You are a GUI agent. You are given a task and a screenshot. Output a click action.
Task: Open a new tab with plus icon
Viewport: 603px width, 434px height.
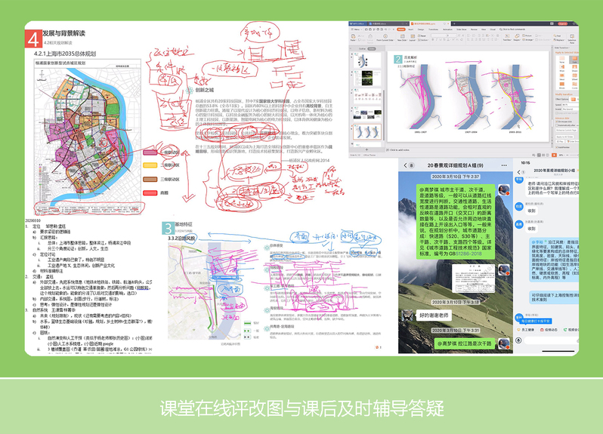pos(454,24)
